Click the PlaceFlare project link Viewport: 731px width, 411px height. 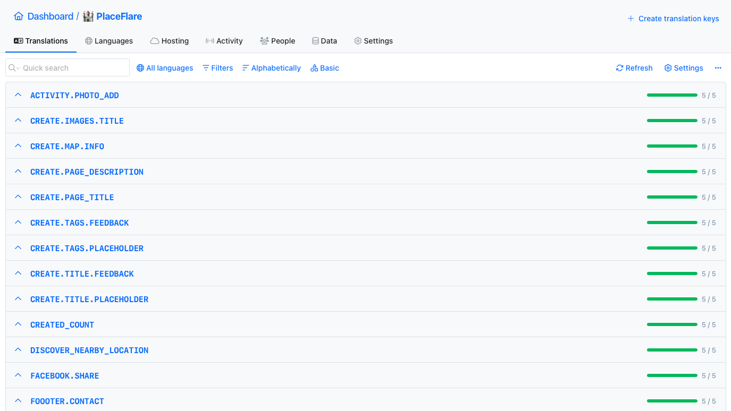(x=119, y=16)
